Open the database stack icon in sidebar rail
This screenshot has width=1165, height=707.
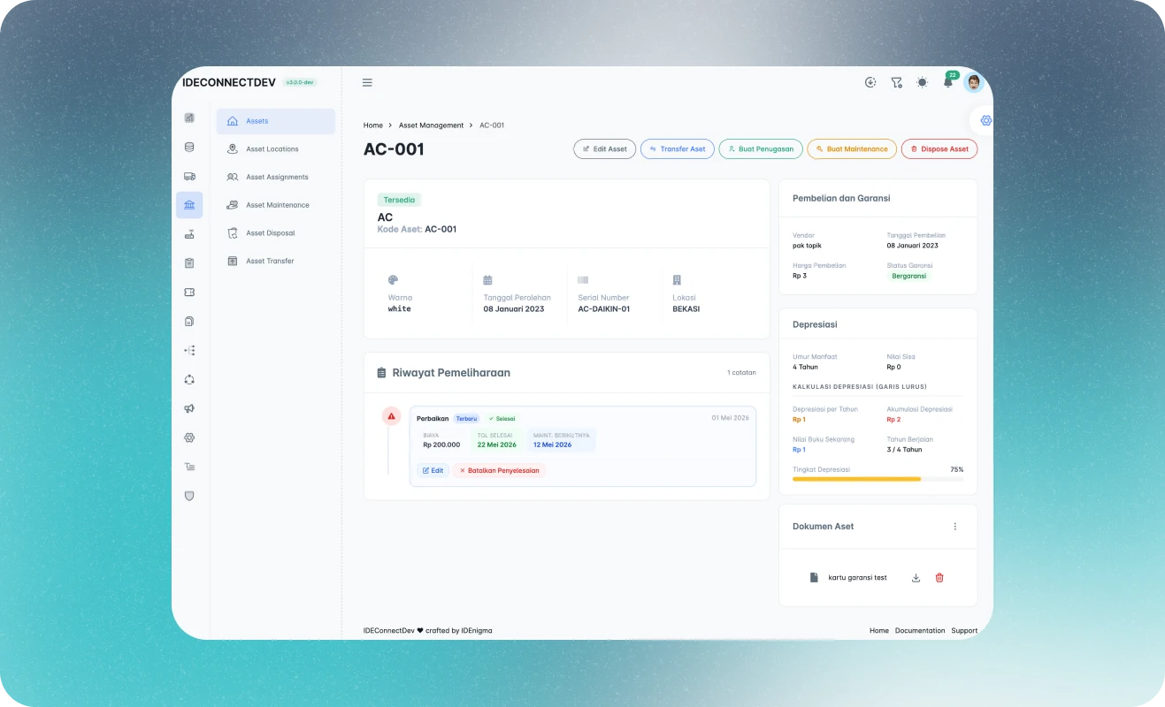[x=189, y=147]
